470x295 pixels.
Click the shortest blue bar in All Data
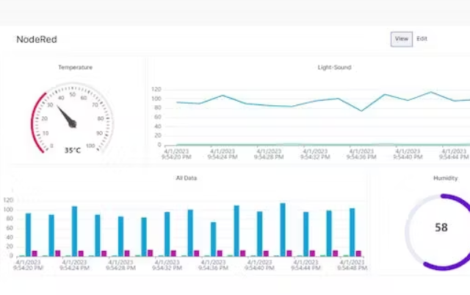213,239
